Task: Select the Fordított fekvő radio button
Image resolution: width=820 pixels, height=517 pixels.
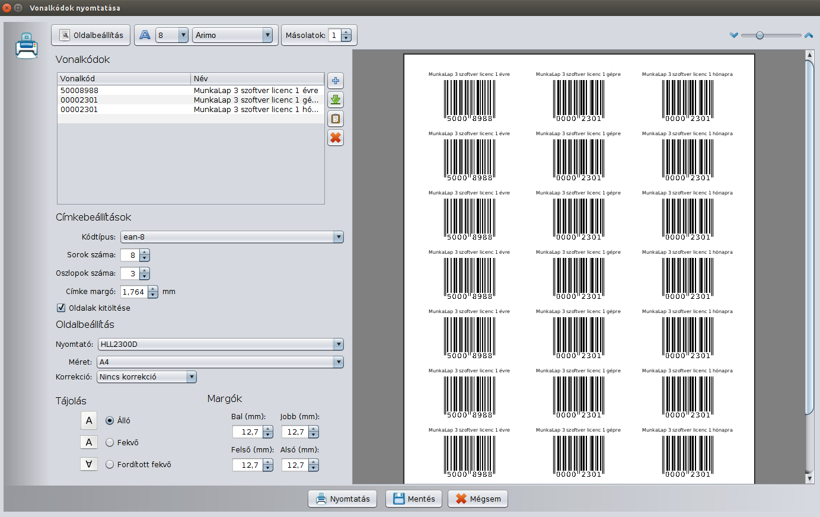Action: tap(110, 464)
